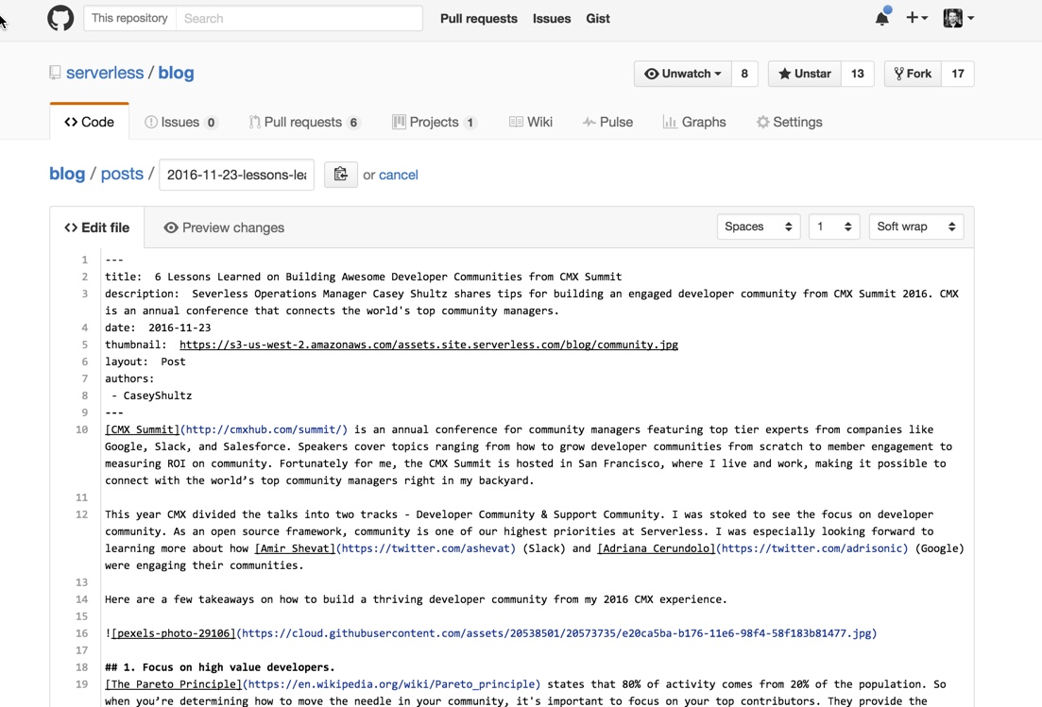Open the posts folder breadcrumb
Image resolution: width=1042 pixels, height=707 pixels.
[x=122, y=174]
